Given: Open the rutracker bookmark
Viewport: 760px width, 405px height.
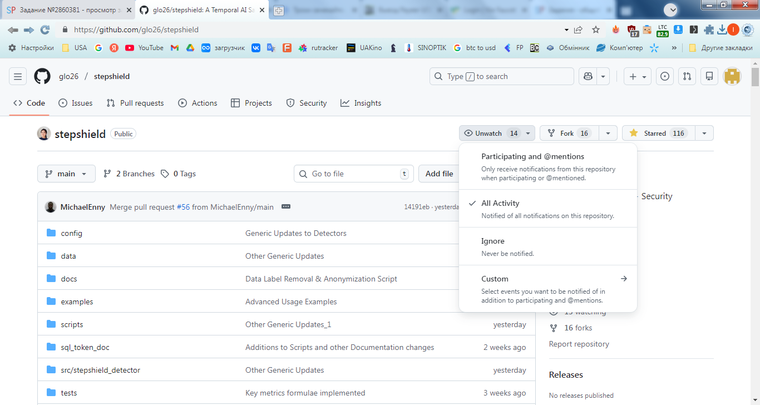Looking at the screenshot, I should coord(318,48).
